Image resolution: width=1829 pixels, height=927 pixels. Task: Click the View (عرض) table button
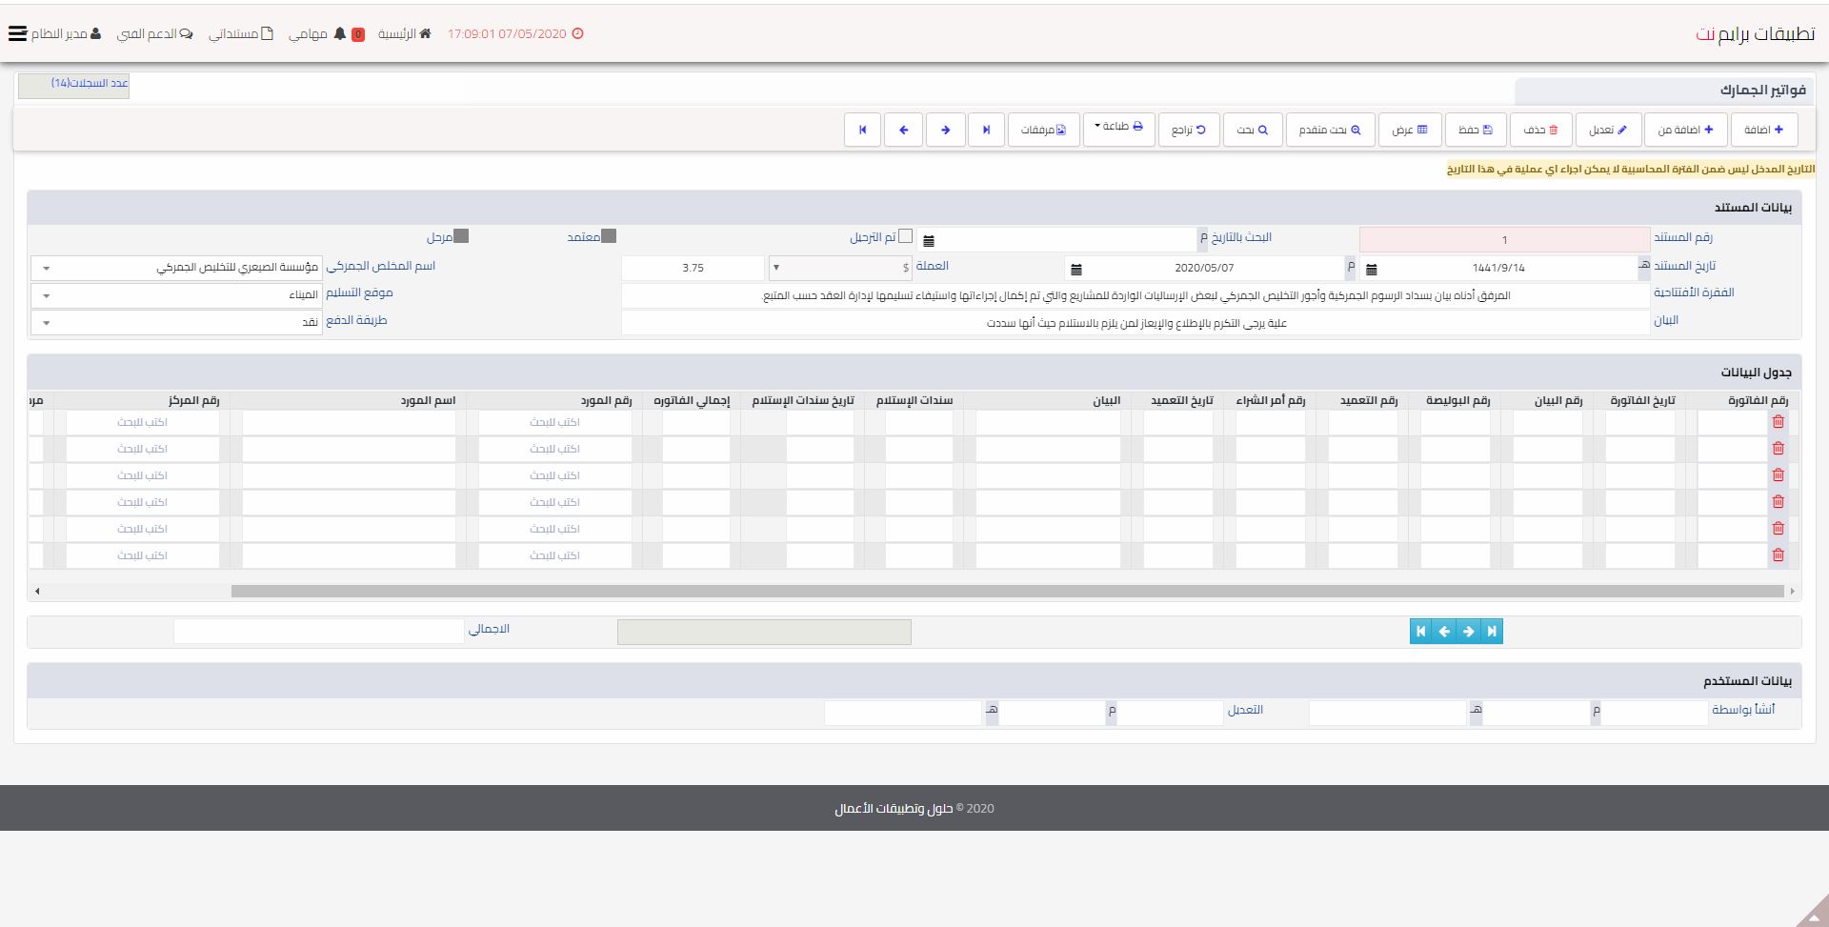(x=1410, y=130)
